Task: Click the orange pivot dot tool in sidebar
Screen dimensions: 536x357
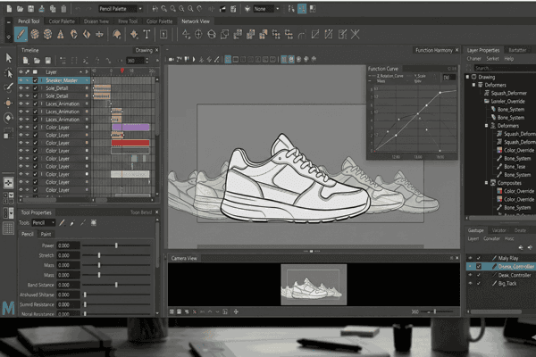Action: (x=9, y=103)
